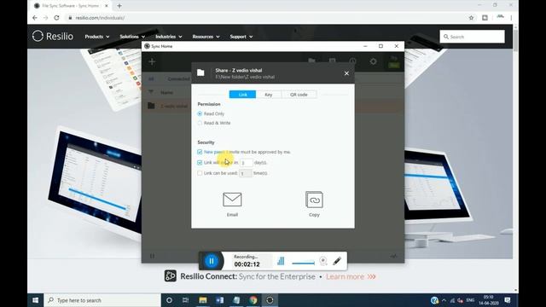Screen dimensions: 546x307
Task: Open the Sync Home settings gear icon
Action: 374,61
